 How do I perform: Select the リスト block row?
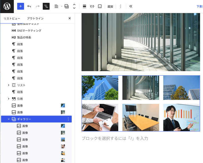36,85
